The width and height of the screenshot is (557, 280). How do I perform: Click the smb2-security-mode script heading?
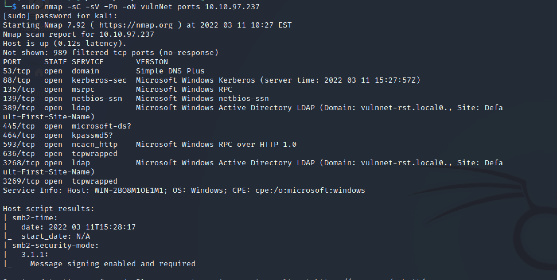click(56, 245)
